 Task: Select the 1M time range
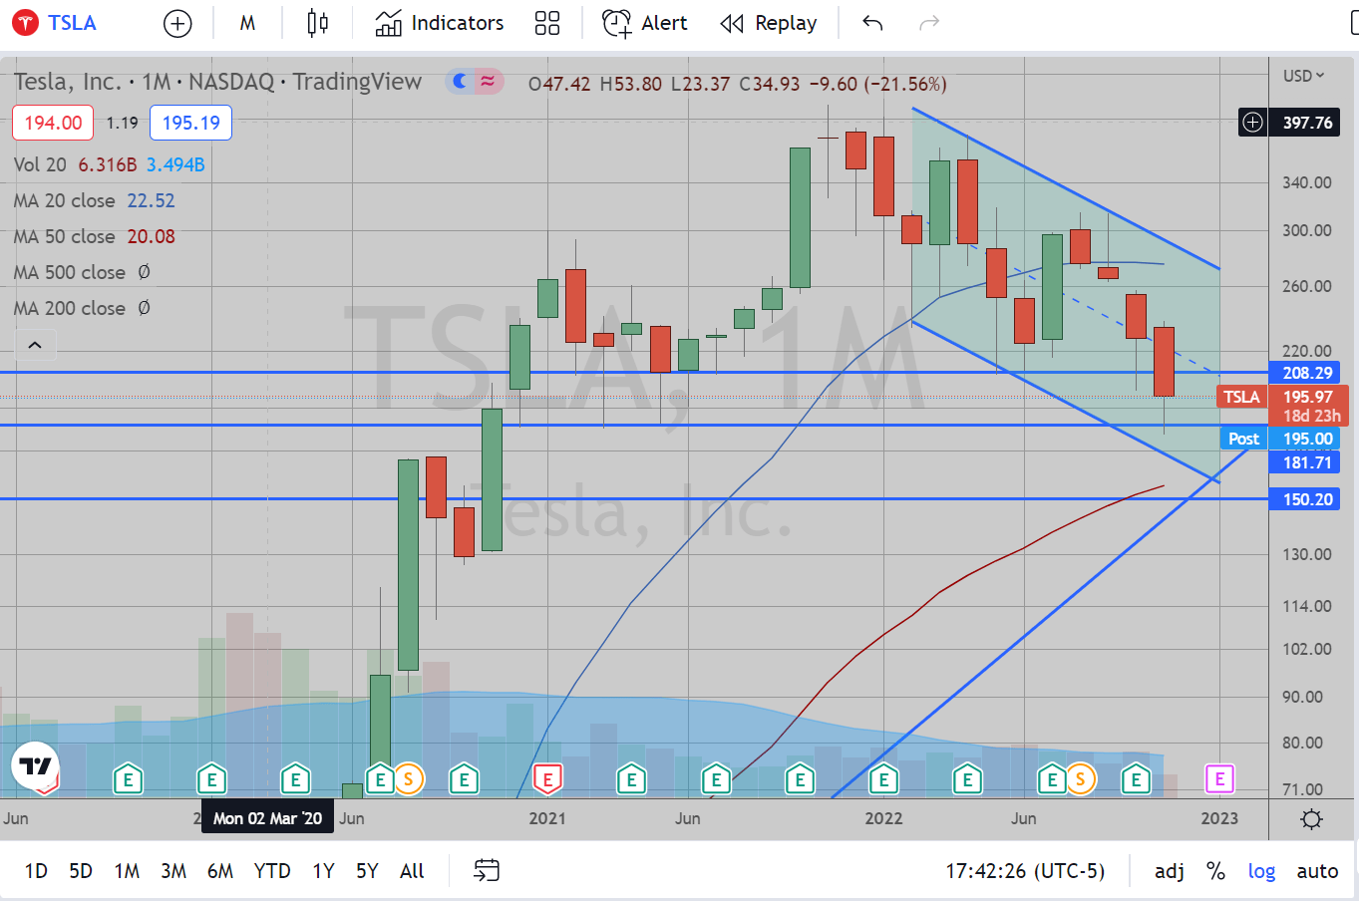pos(127,871)
